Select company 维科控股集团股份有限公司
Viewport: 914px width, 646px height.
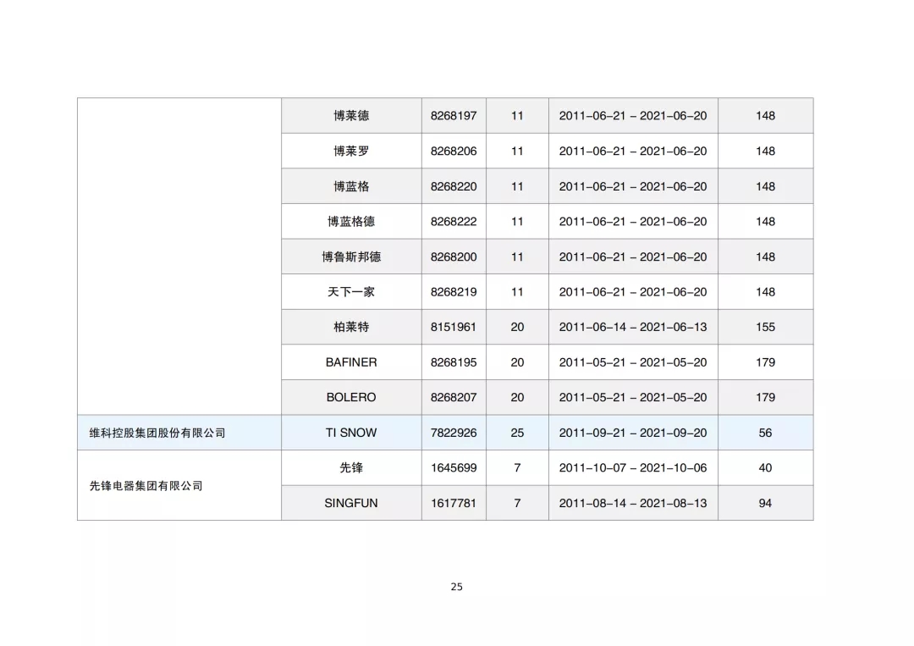pyautogui.click(x=157, y=433)
